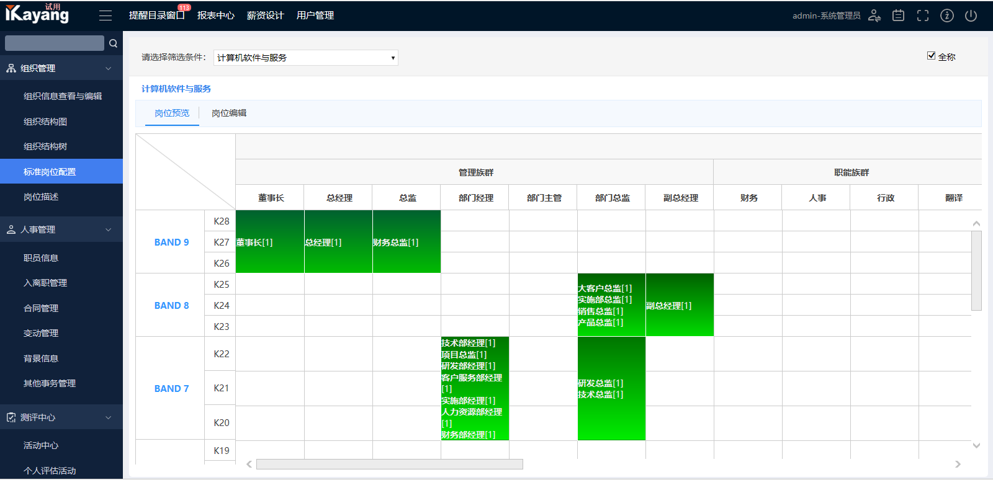
Task: Toggle fullscreen mode icon
Action: pyautogui.click(x=923, y=16)
